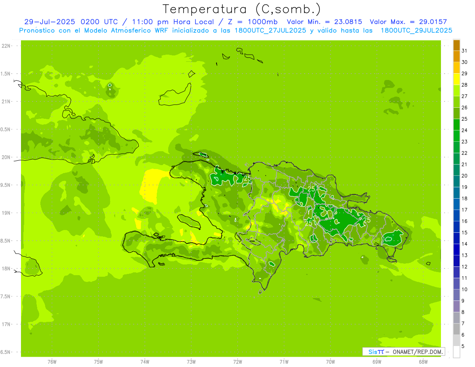Click the 'Temperatura (C,somb.)' map title
This screenshot has width=475, height=367.
click(x=241, y=10)
